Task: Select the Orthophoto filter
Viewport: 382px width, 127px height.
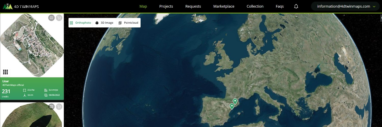Action: pos(80,23)
